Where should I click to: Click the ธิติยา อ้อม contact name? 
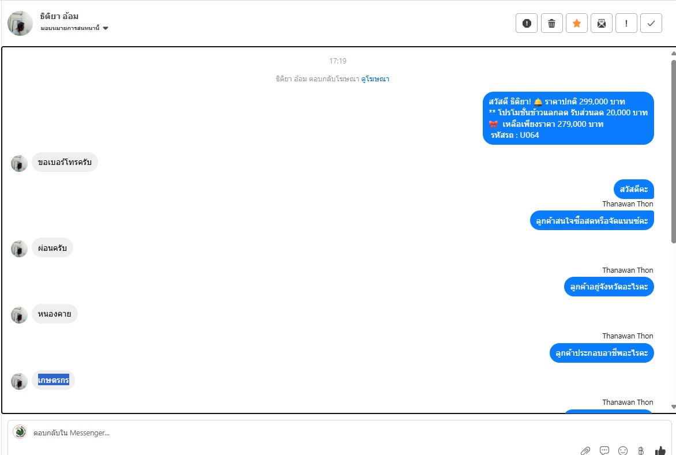click(x=59, y=16)
